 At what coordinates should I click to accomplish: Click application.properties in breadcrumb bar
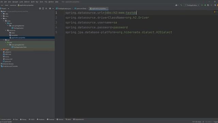tap(26, 5)
